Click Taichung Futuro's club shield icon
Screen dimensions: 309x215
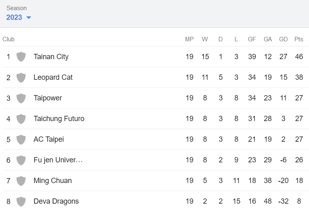coord(21,119)
